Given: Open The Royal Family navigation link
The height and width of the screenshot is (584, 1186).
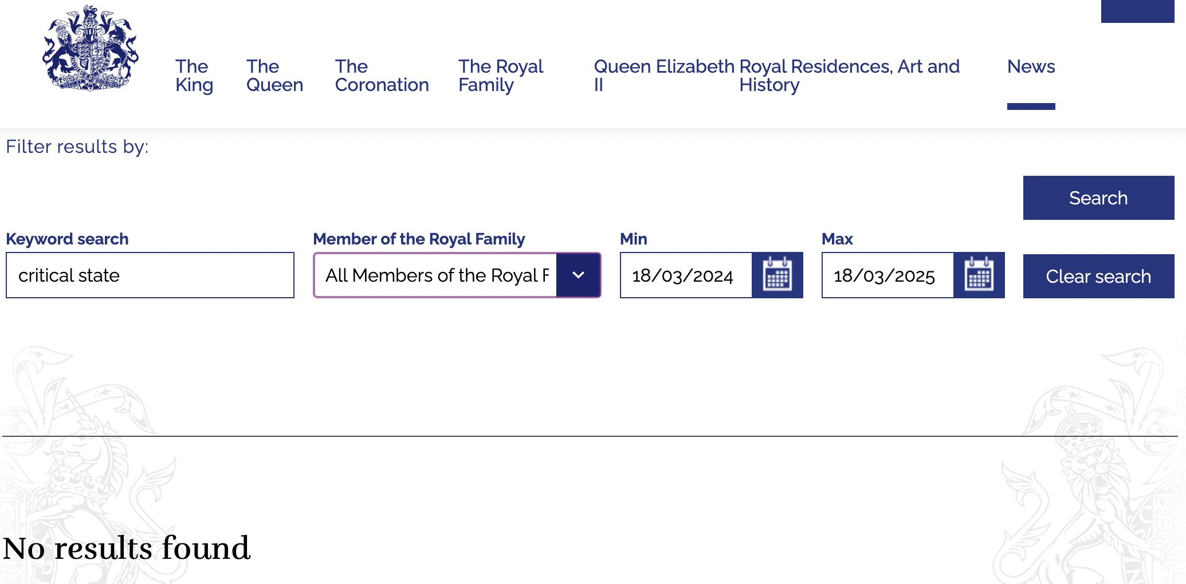Looking at the screenshot, I should point(501,76).
